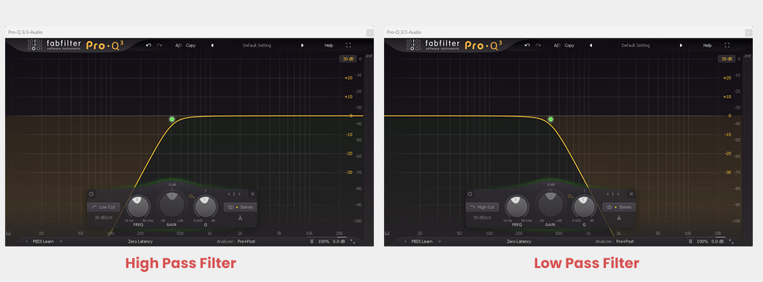Viewport: 763px width, 282px height.
Task: Delete band with X in Low Cut panel
Action: click(x=252, y=194)
